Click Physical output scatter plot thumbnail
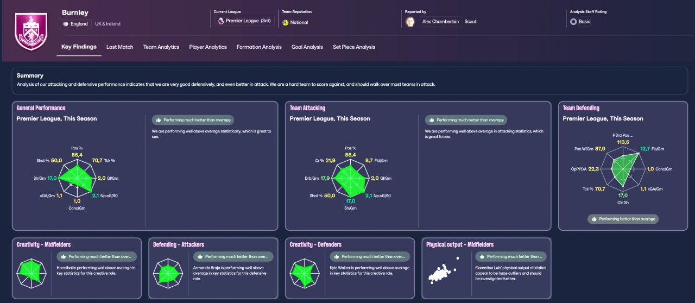Viewport: 695px width, 303px height. (x=445, y=271)
